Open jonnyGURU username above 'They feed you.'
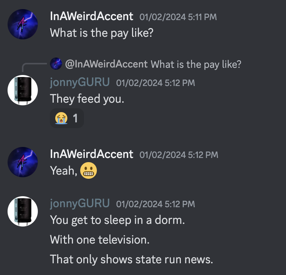Screen dimensions: 286x275 (x=80, y=82)
